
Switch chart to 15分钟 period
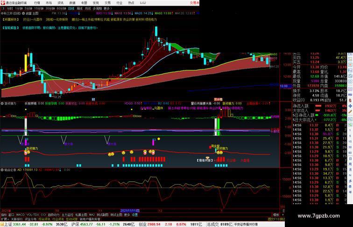tap(39, 8)
